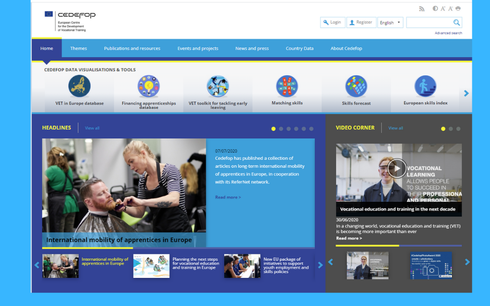Click the Login button
The height and width of the screenshot is (306, 490).
332,22
